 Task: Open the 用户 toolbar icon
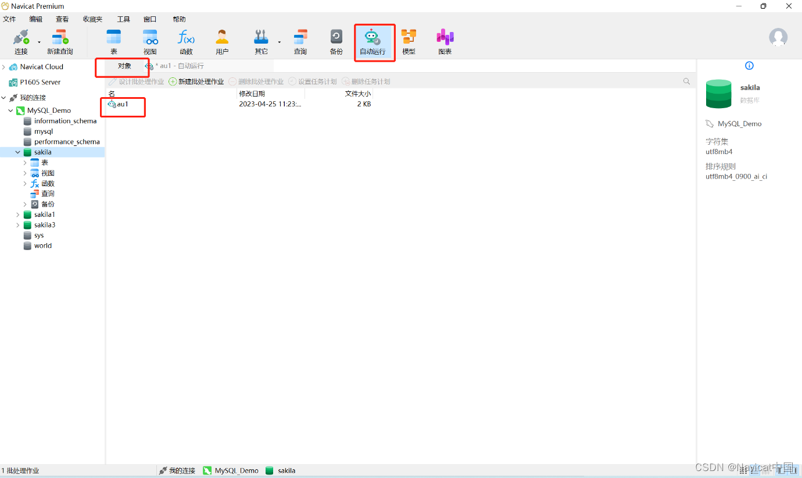tap(222, 42)
